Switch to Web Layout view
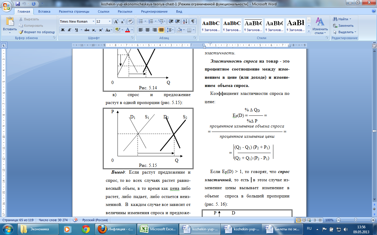377x235 pixels. pyautogui.click(x=309, y=220)
